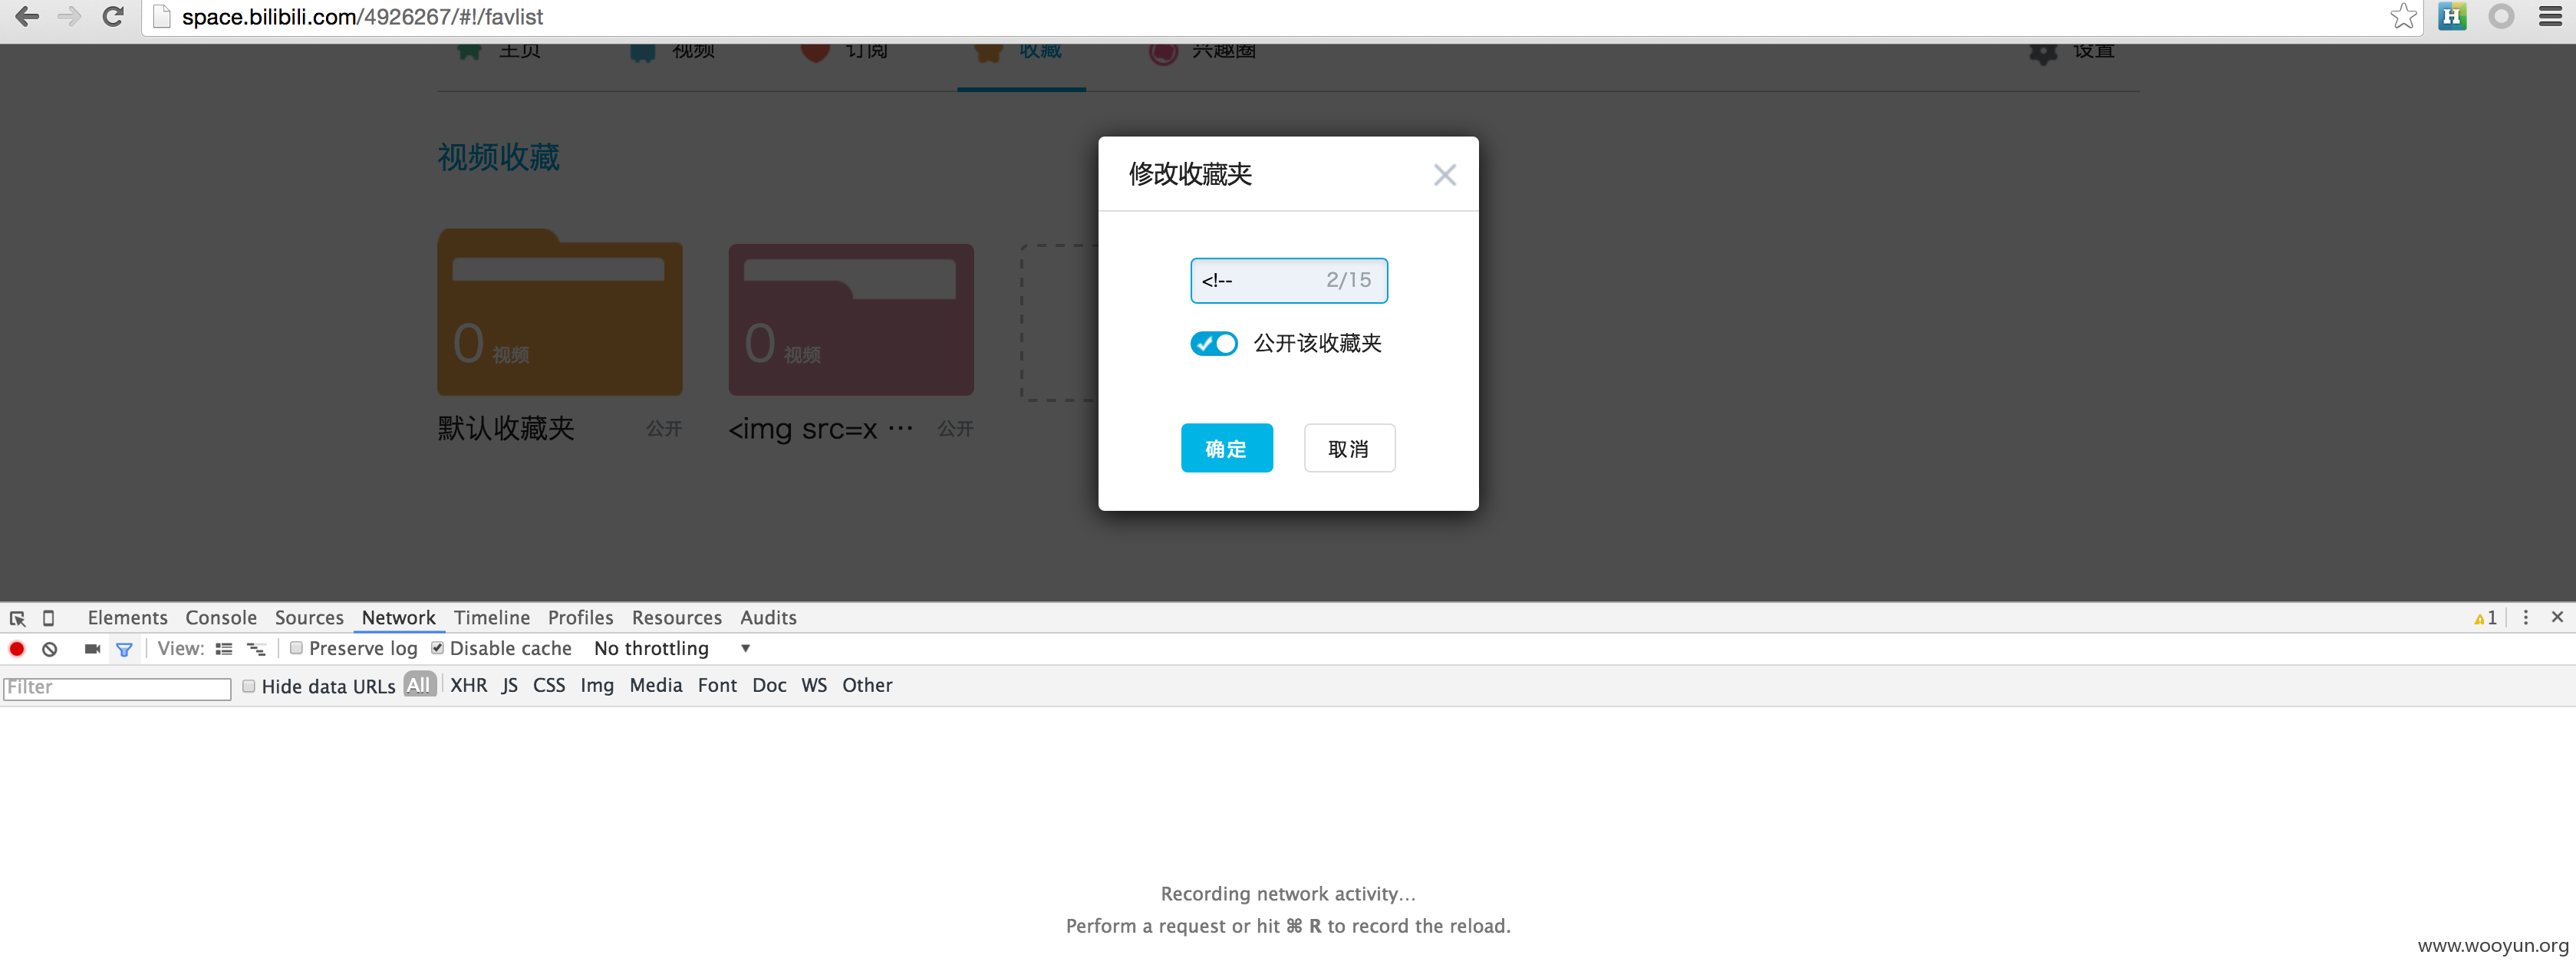Click the folder name input showing <!--

point(1288,280)
